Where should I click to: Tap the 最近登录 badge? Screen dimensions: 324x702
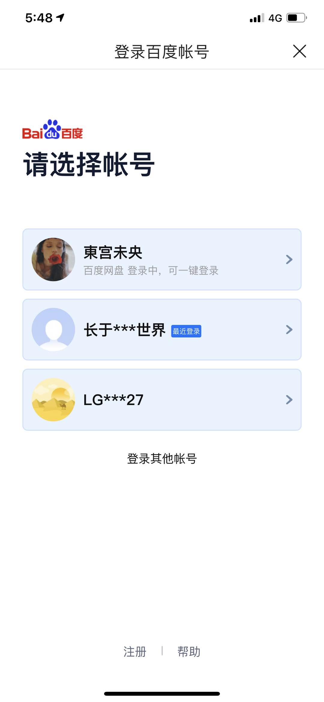click(186, 331)
